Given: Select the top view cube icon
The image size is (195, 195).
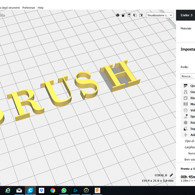Looking at the screenshot, I should pos(129,15).
